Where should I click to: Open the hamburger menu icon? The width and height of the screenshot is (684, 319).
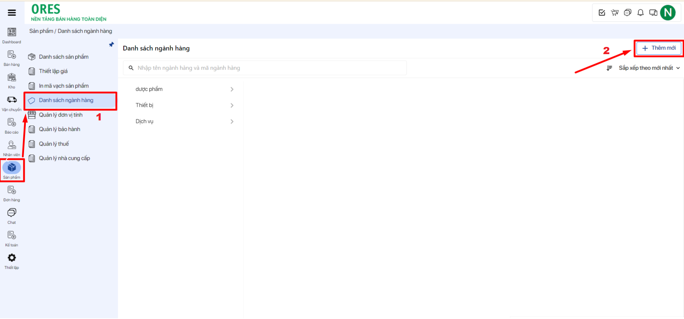point(12,13)
